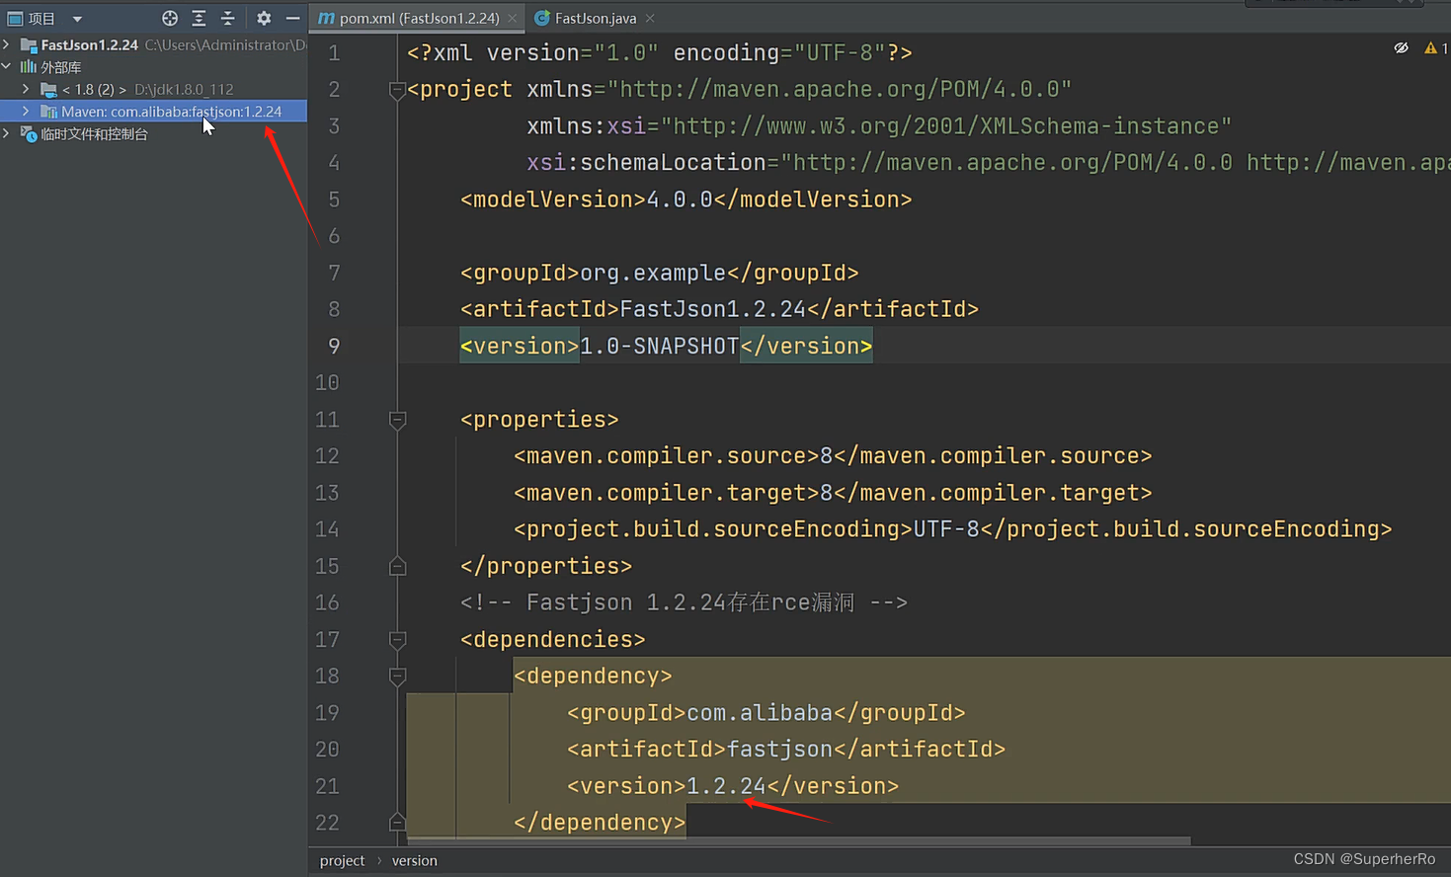Viewport: 1451px width, 877px height.
Task: Hide the project tool window with minus icon
Action: [292, 18]
